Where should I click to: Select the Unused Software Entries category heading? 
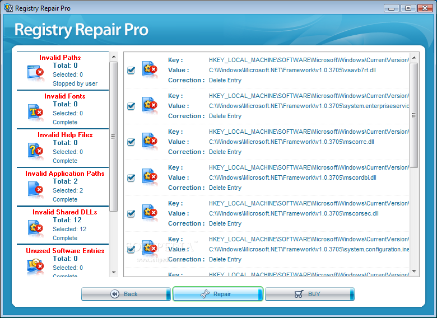(x=65, y=251)
